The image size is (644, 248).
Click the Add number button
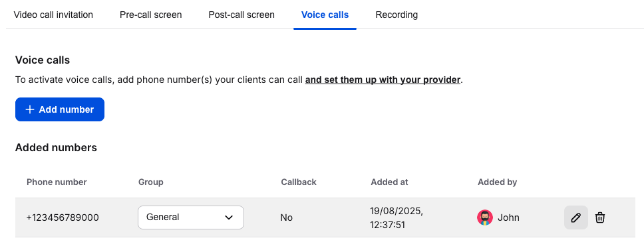60,109
